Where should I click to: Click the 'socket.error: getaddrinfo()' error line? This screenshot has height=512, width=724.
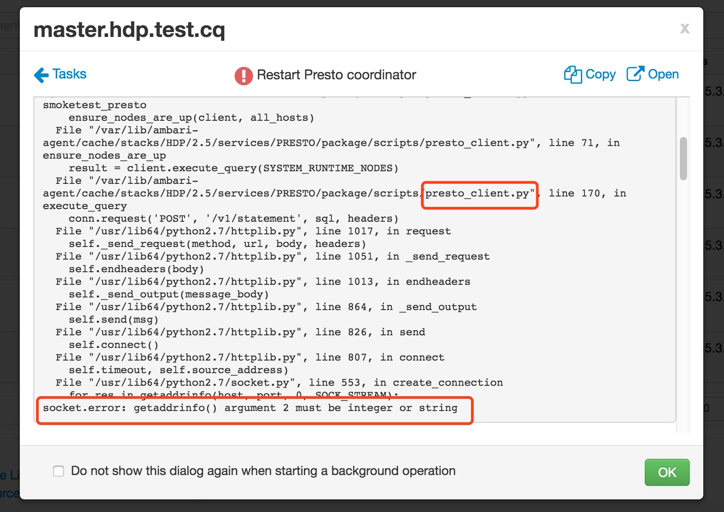click(x=250, y=408)
